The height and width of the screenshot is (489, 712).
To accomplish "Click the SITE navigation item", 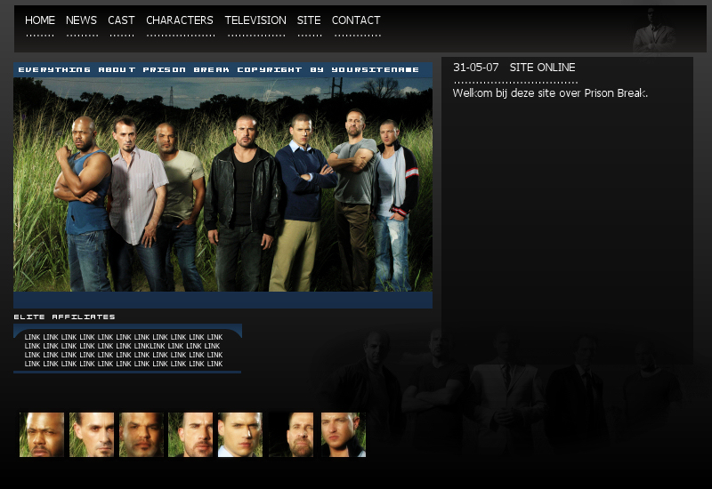I will 309,20.
